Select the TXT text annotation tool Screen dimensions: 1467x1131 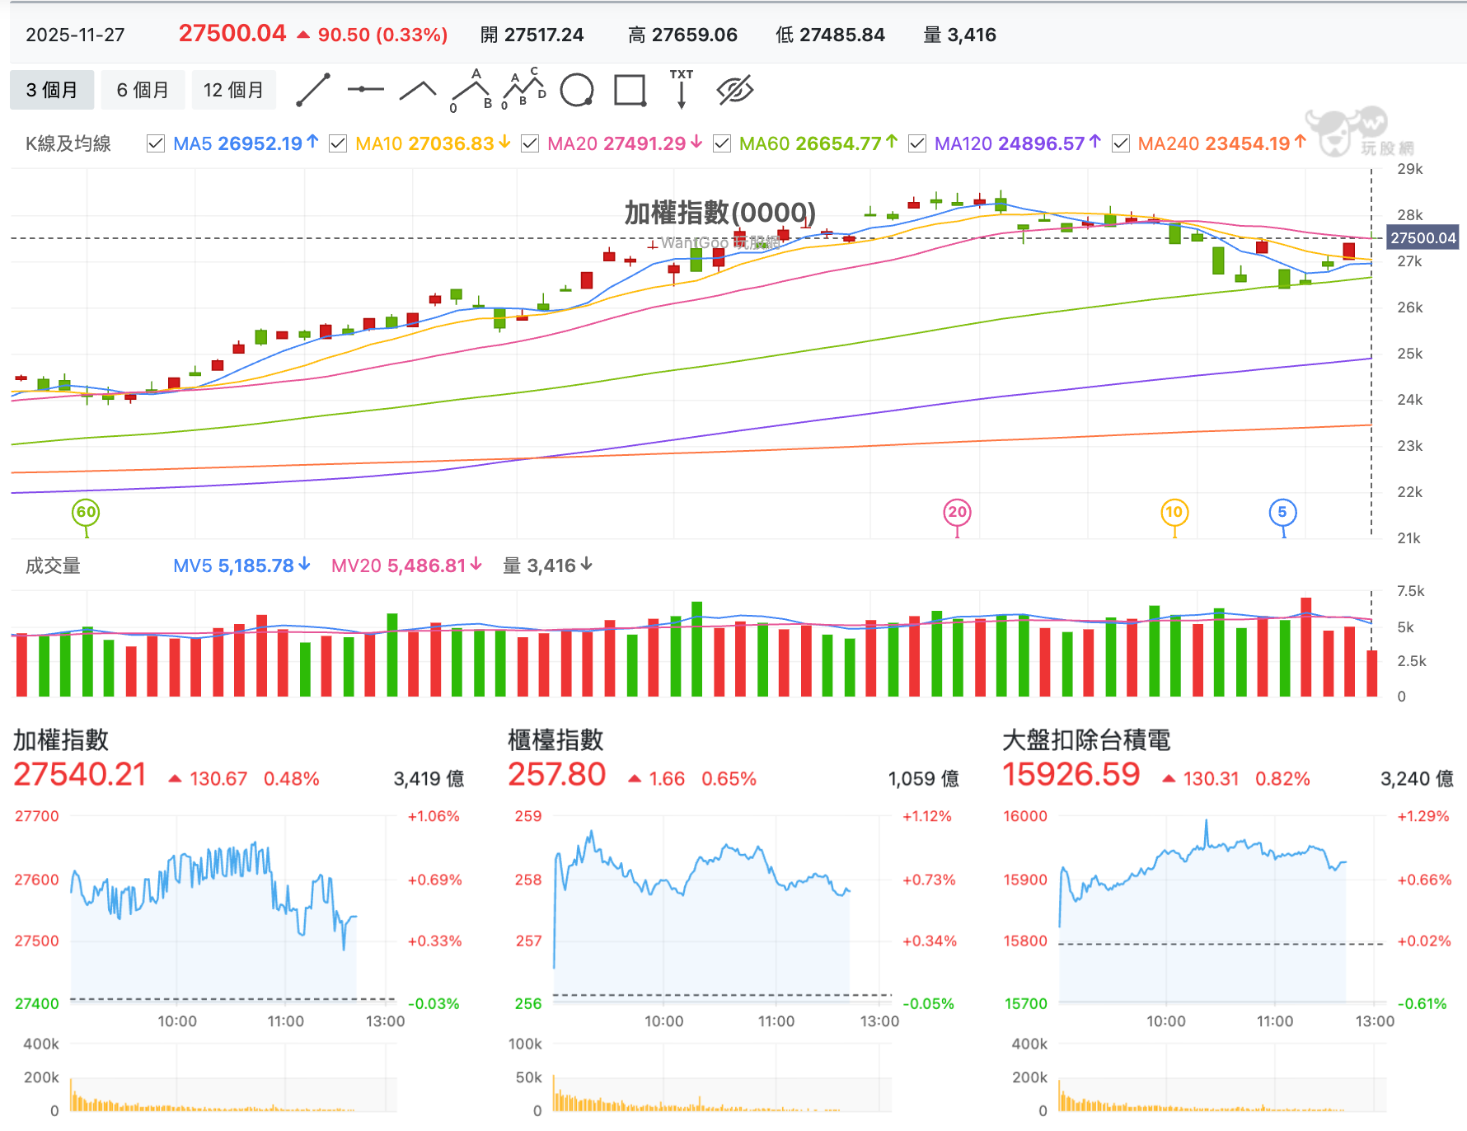682,89
